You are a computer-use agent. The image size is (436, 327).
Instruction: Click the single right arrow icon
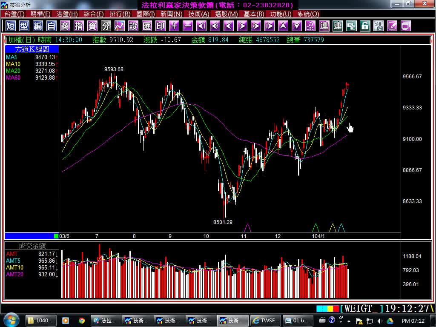242,26
